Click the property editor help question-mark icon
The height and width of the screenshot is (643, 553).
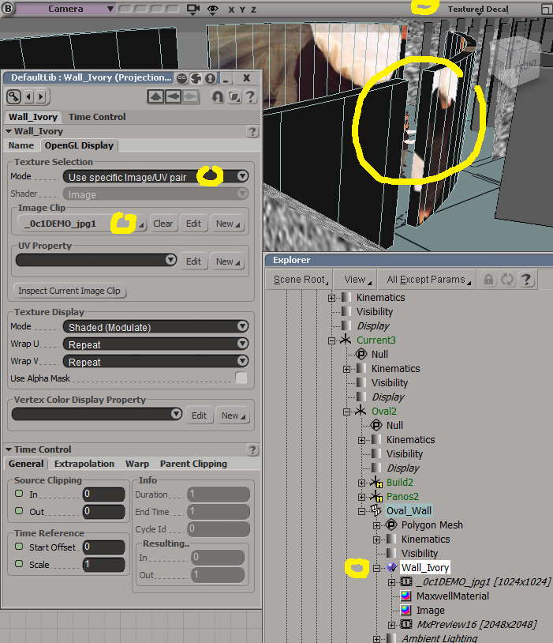(250, 96)
